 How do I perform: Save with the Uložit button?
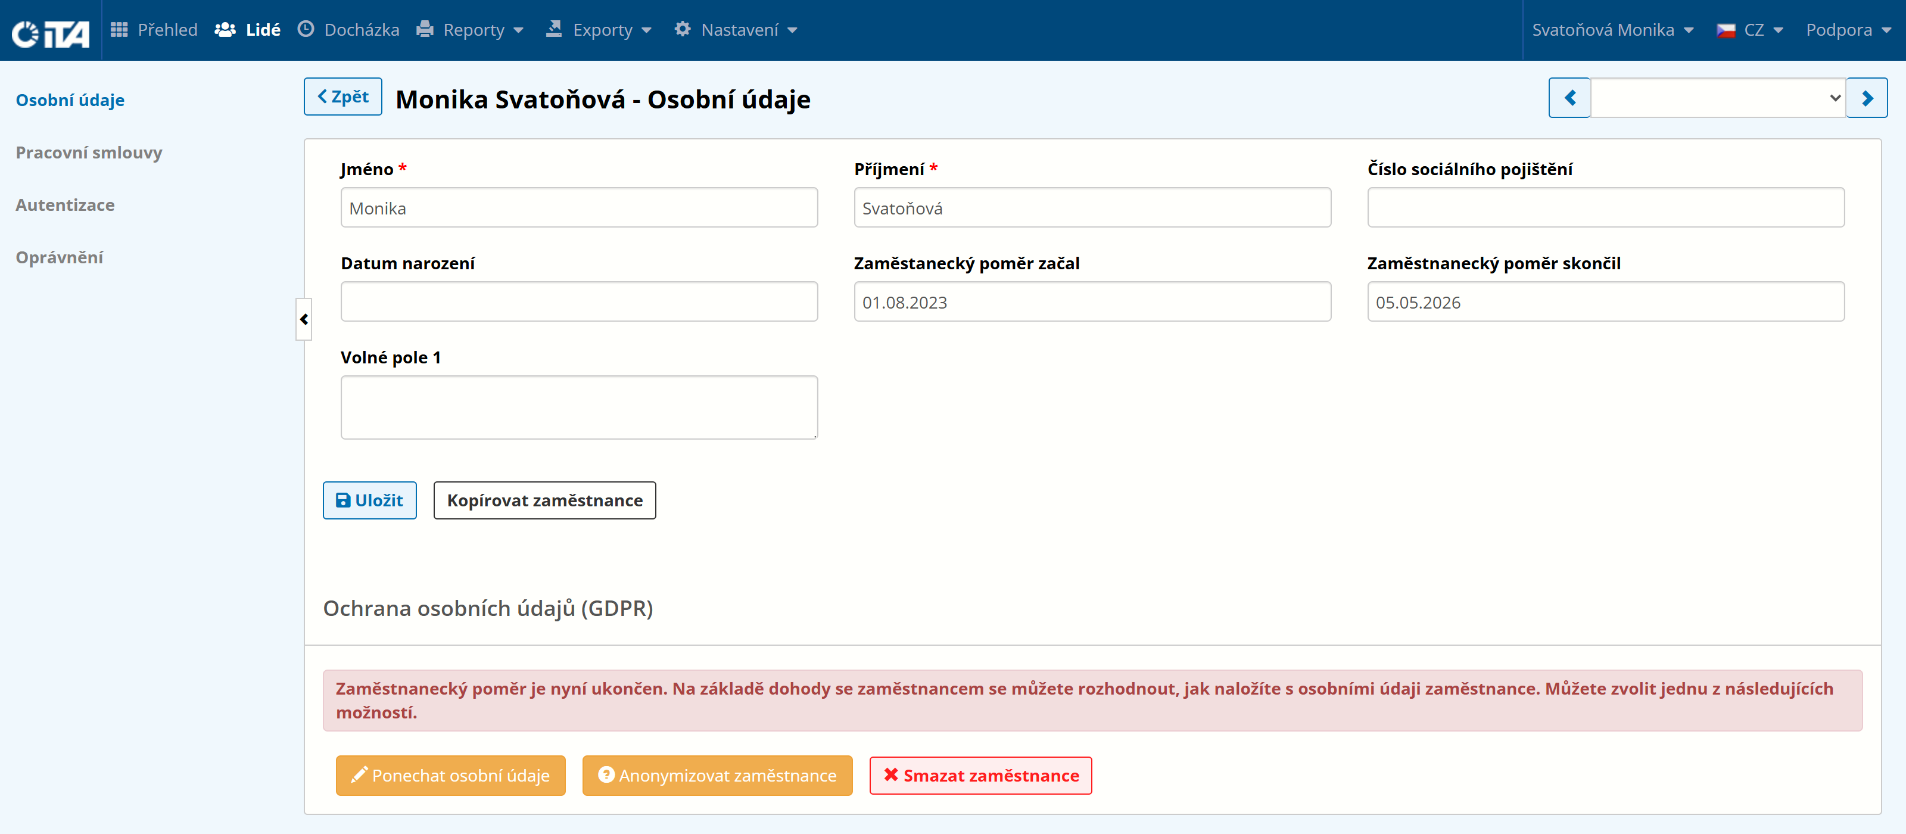point(369,500)
